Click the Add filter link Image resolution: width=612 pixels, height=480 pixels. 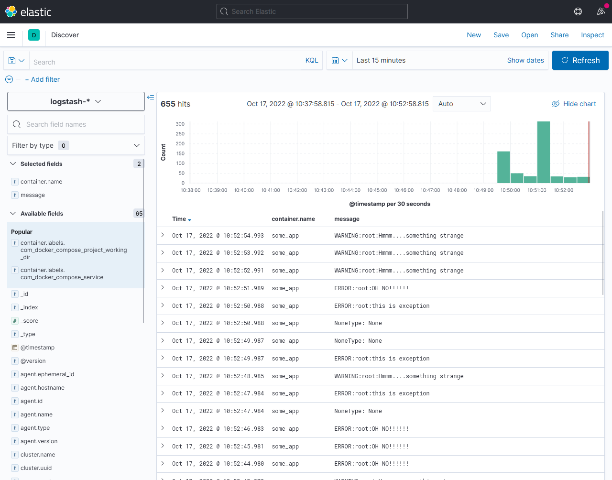point(43,79)
